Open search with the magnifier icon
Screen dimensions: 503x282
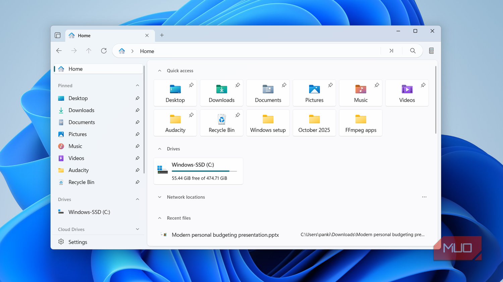pyautogui.click(x=413, y=51)
